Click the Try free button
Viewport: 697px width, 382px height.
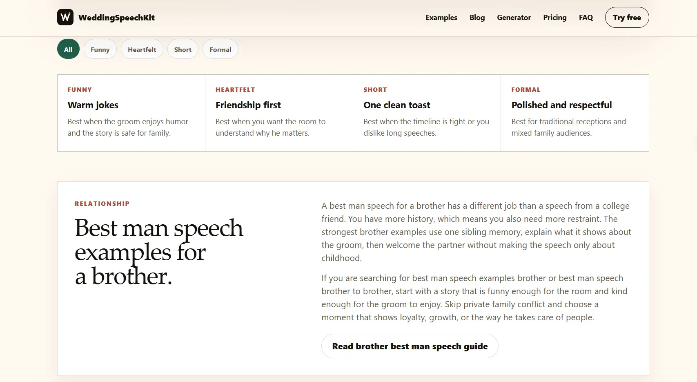pyautogui.click(x=627, y=18)
